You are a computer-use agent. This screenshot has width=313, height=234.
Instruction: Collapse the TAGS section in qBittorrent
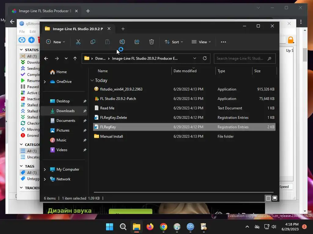(x=21, y=166)
